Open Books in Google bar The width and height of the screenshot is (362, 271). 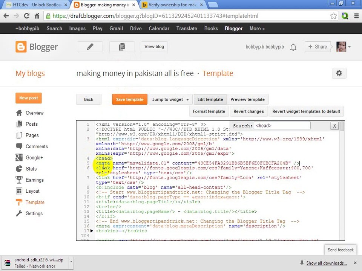pyautogui.click(x=211, y=28)
